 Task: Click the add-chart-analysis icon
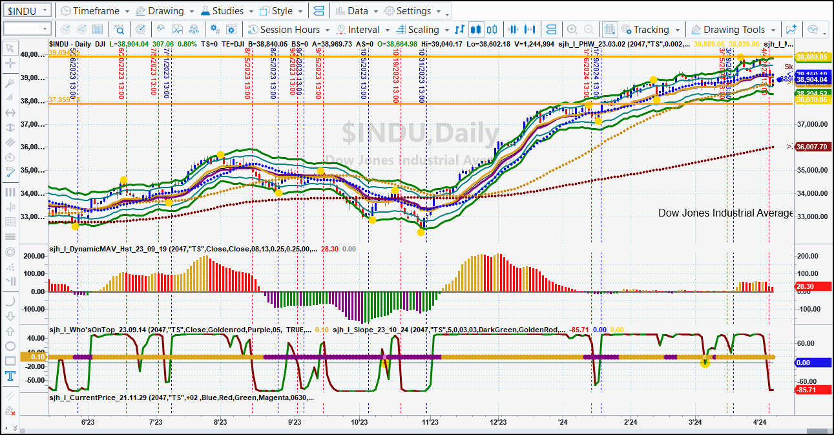click(791, 29)
